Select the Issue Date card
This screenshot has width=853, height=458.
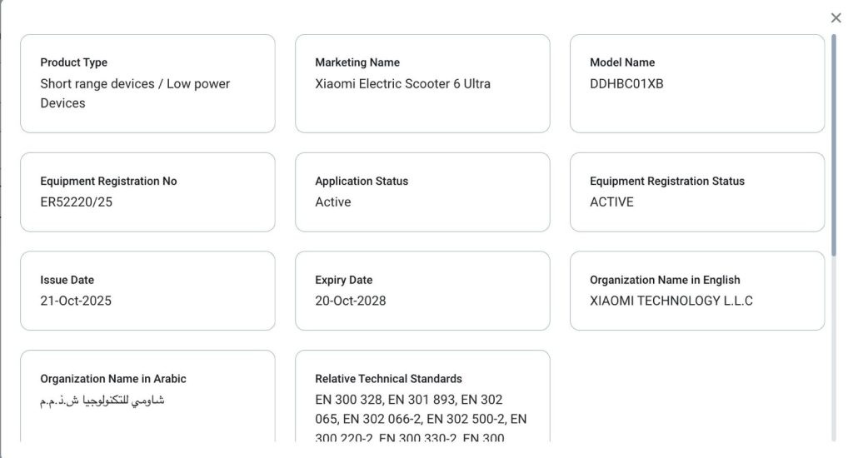click(x=147, y=291)
